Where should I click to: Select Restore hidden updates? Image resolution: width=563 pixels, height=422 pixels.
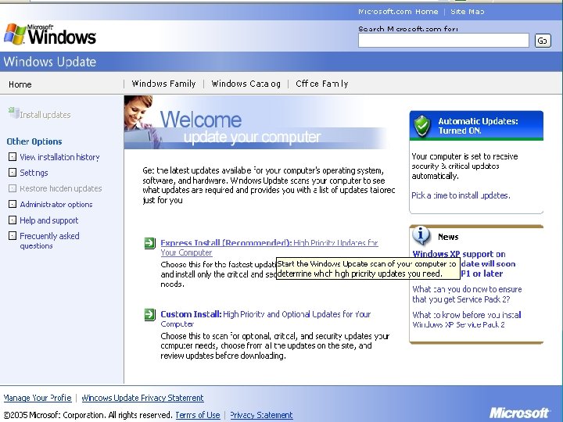(x=61, y=188)
